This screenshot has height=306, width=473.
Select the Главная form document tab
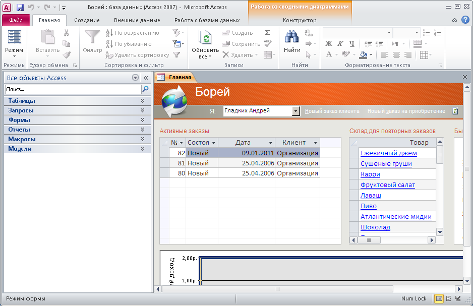point(175,77)
